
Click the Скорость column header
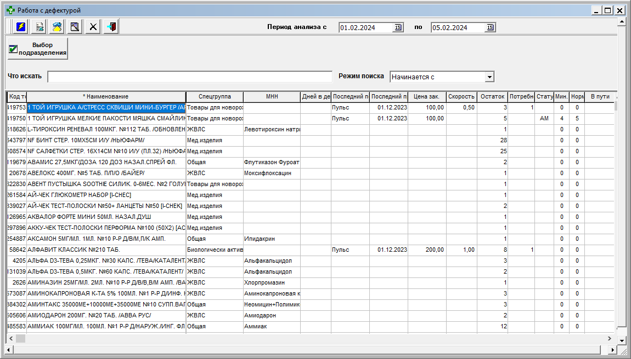pyautogui.click(x=461, y=97)
